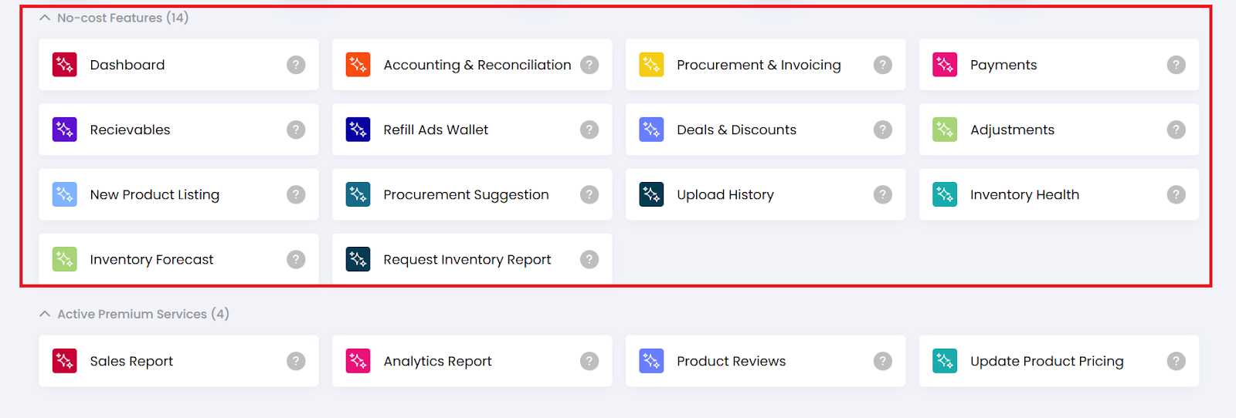
Task: Click the question mark beside Sales Report
Action: [x=296, y=361]
